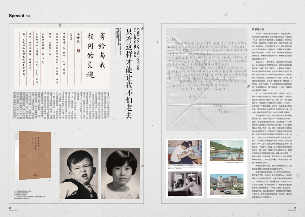
Task: Select the handwritten letter scan
Action: [x=207, y=80]
